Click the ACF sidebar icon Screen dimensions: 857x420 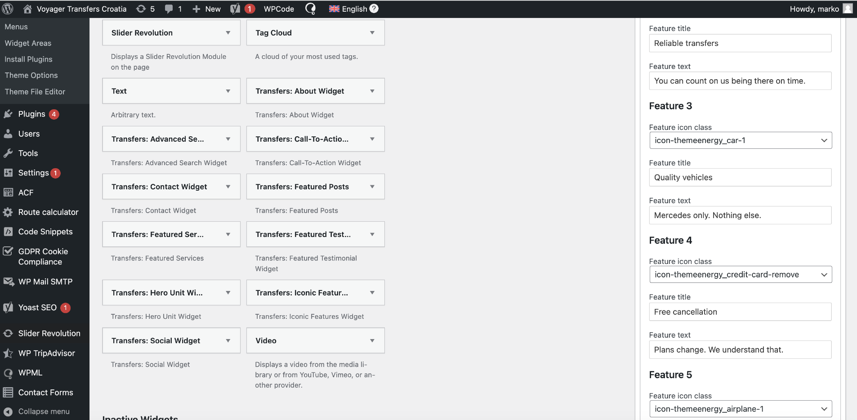(x=8, y=192)
